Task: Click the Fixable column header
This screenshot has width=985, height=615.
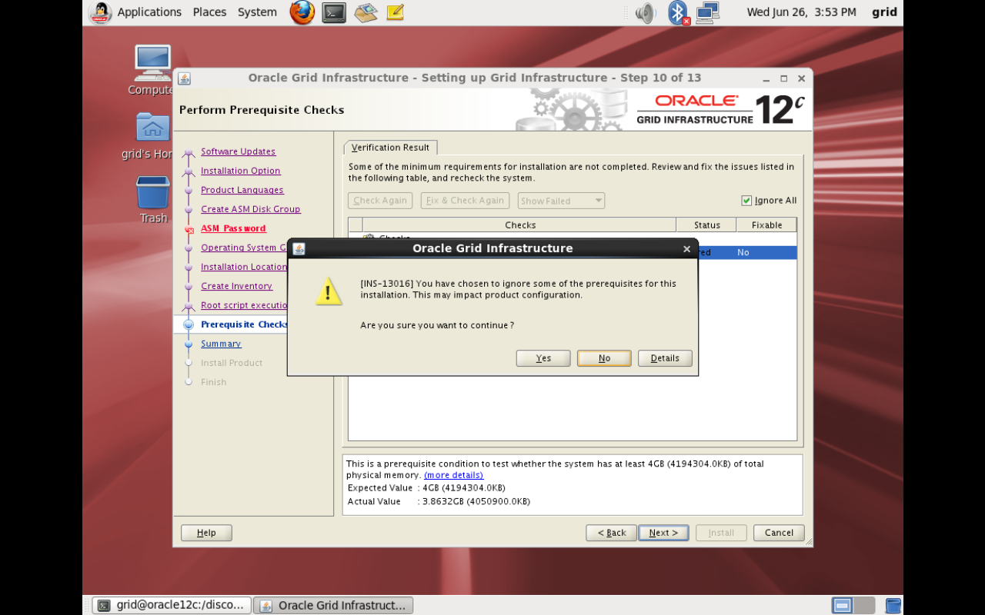Action: (766, 225)
